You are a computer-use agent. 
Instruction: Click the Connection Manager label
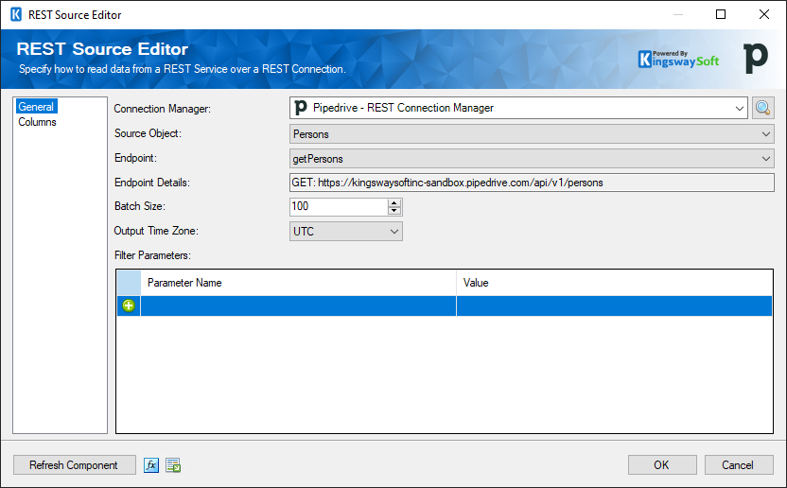[x=162, y=109]
